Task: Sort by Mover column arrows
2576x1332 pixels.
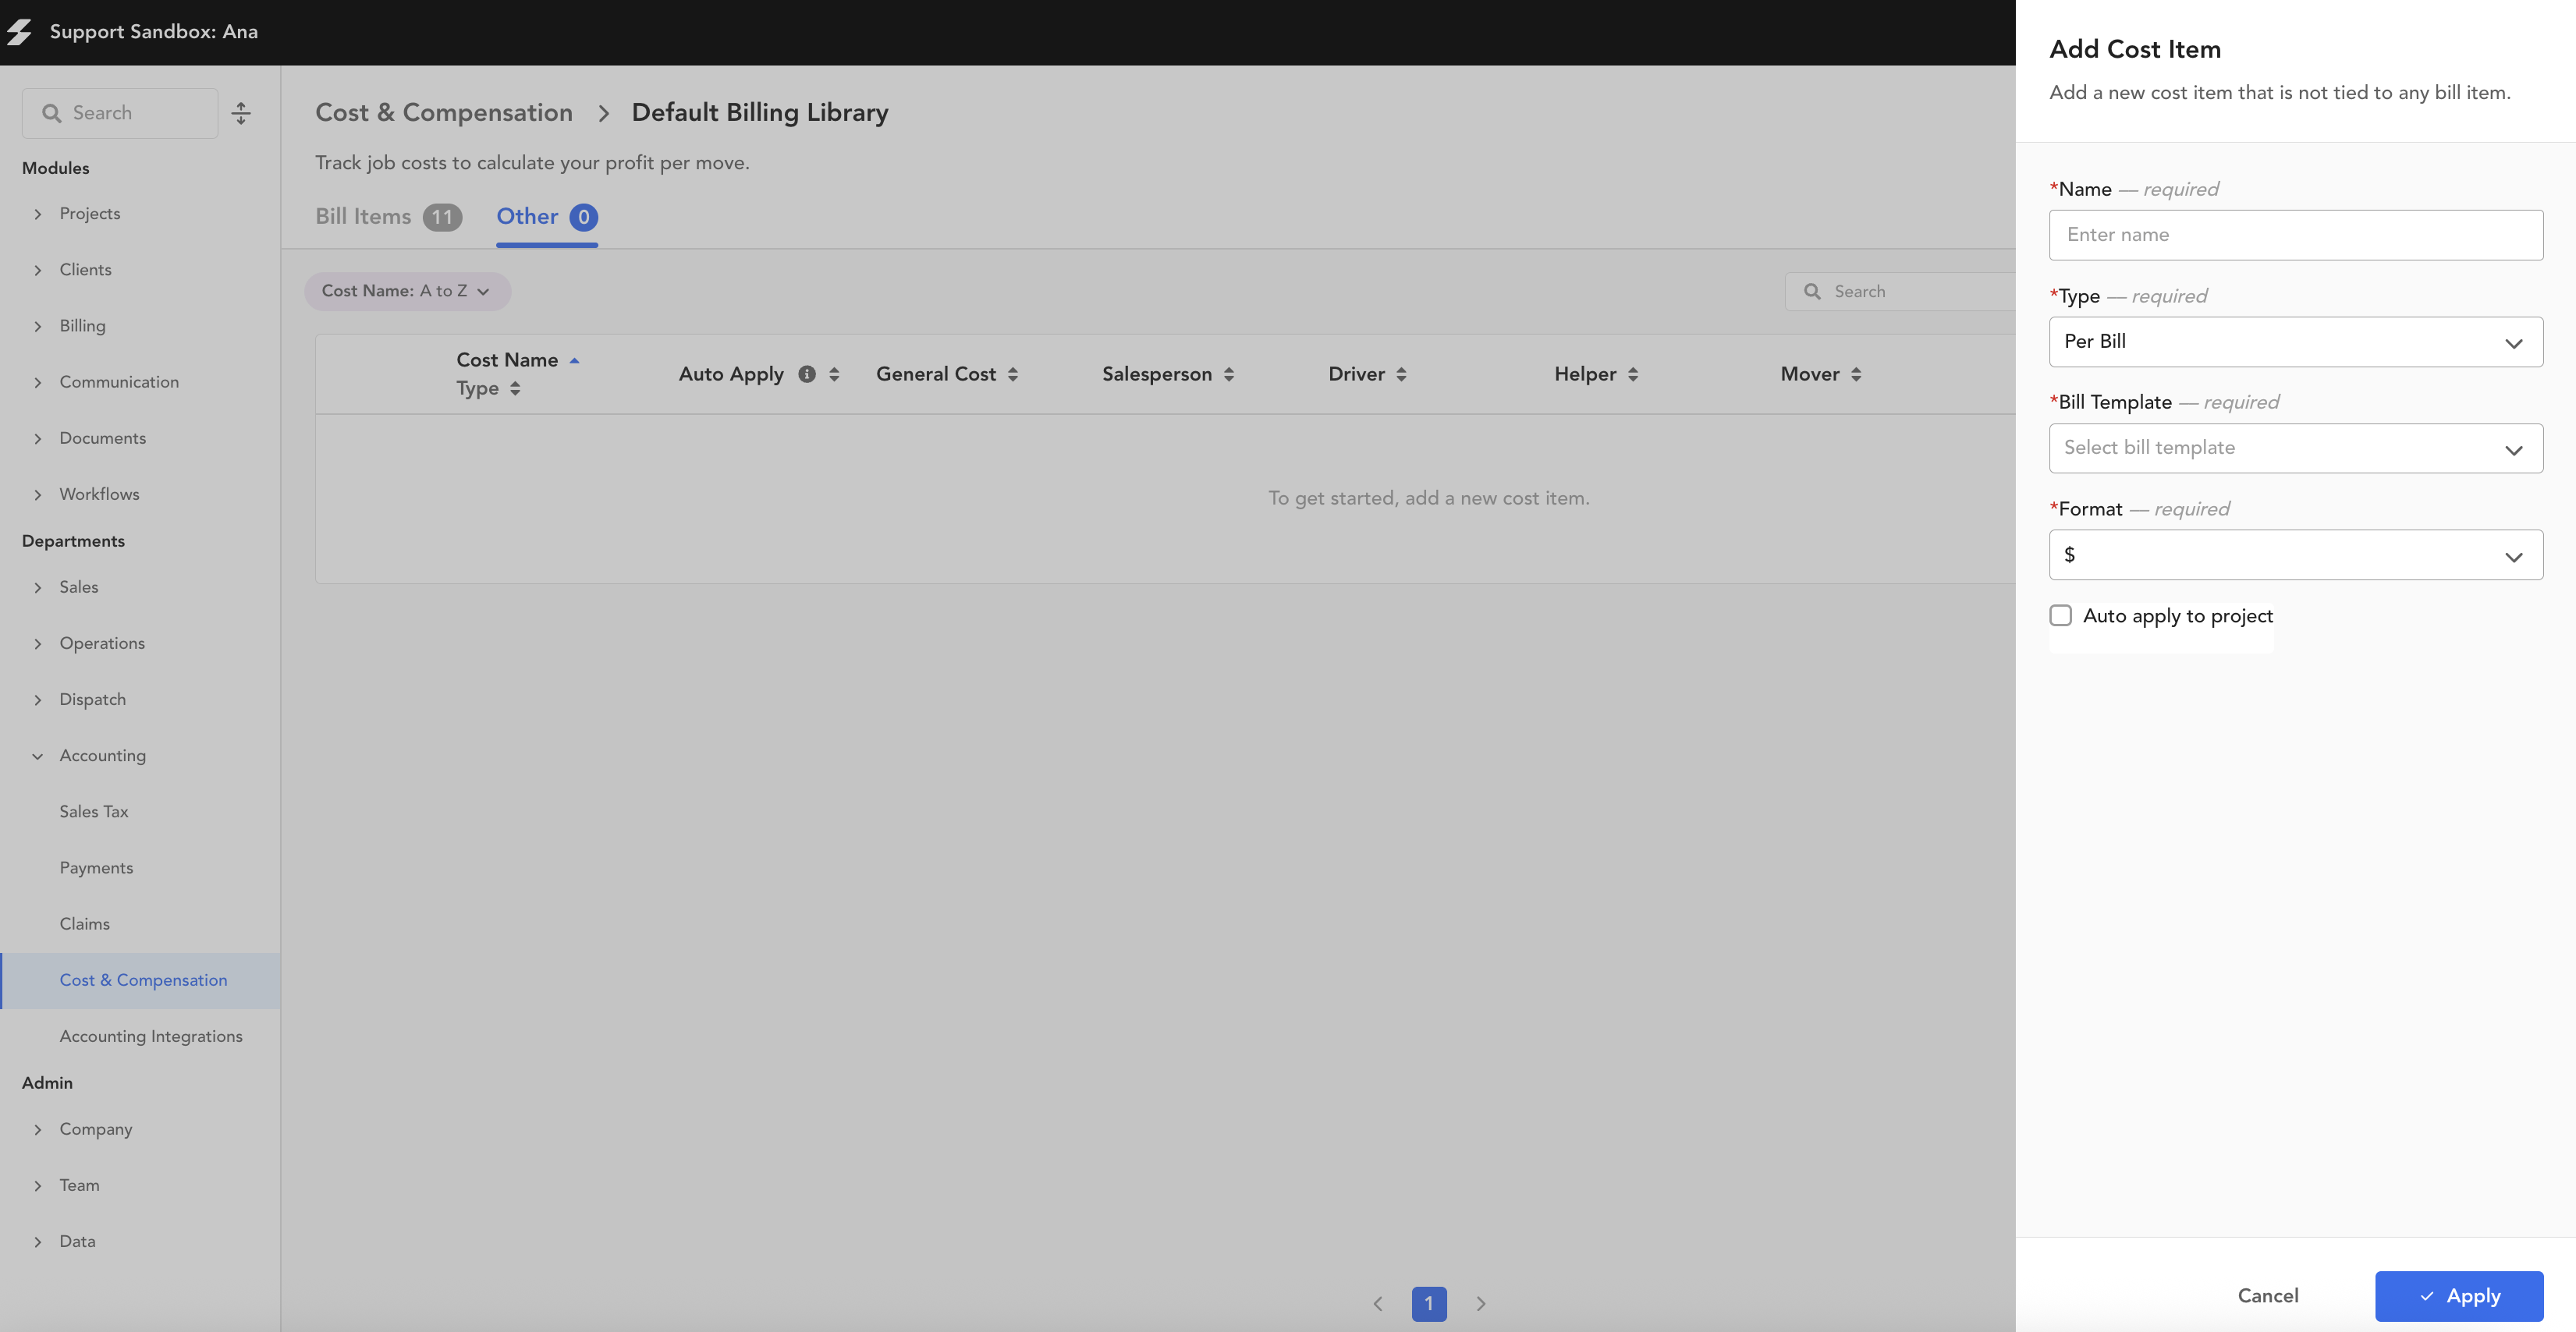Action: pos(1856,374)
